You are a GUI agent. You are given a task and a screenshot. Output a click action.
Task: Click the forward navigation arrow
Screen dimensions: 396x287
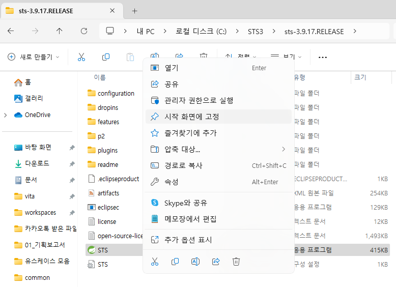[x=35, y=31]
